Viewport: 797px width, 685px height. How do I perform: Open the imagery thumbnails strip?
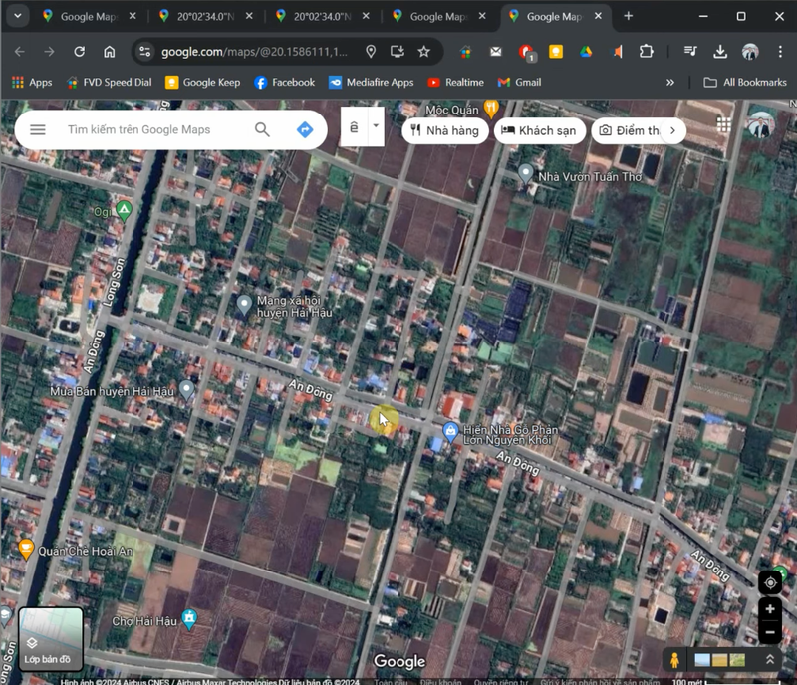point(719,660)
